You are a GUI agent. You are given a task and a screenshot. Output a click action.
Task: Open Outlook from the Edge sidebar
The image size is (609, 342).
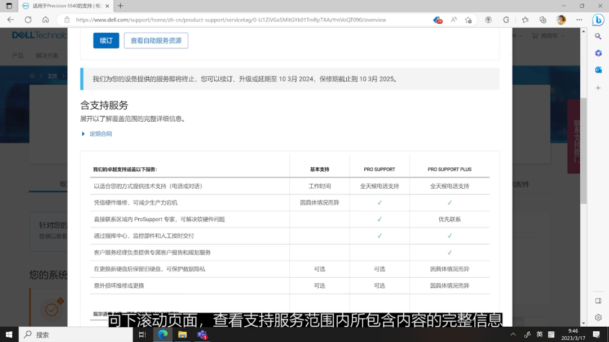[x=598, y=70]
